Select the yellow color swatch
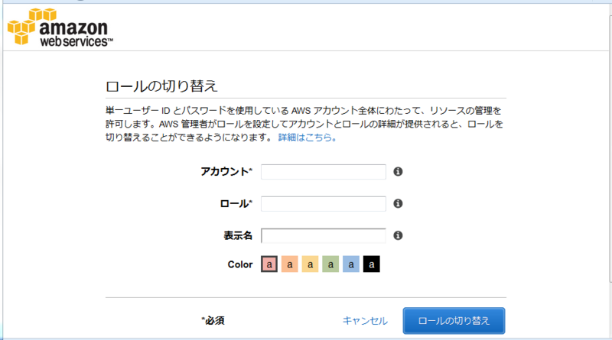The width and height of the screenshot is (612, 340). 310,264
